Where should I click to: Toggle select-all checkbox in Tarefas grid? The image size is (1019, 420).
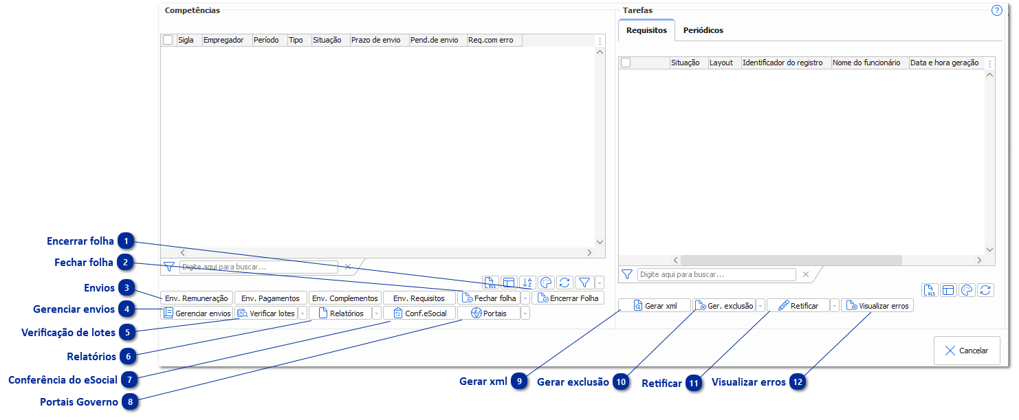click(x=626, y=63)
